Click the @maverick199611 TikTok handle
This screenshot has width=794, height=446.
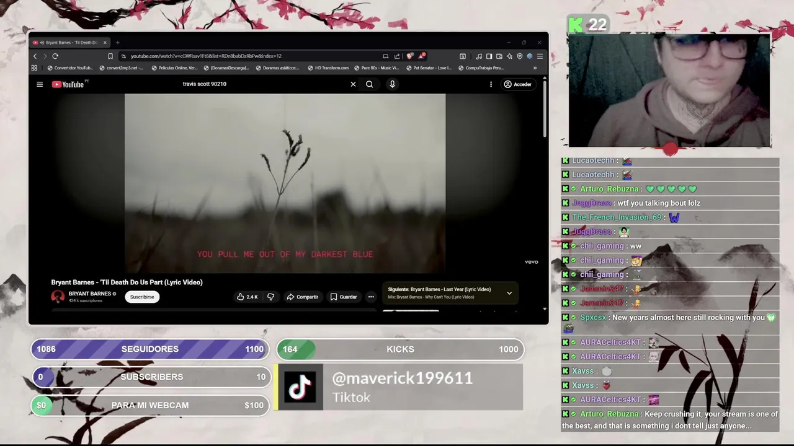tap(402, 378)
